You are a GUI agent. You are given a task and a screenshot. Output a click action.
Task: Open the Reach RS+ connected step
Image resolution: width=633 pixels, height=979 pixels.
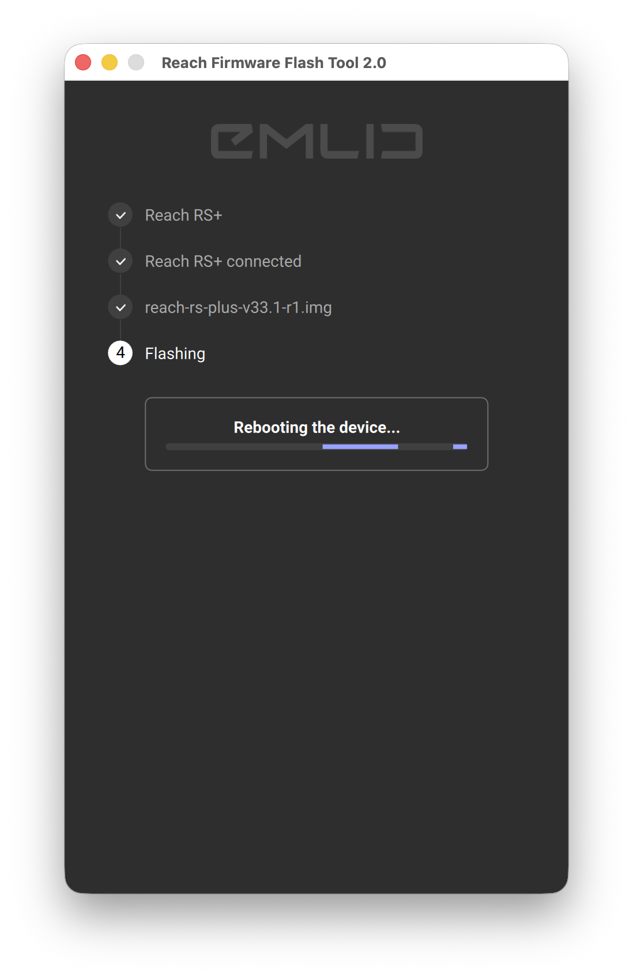click(223, 261)
